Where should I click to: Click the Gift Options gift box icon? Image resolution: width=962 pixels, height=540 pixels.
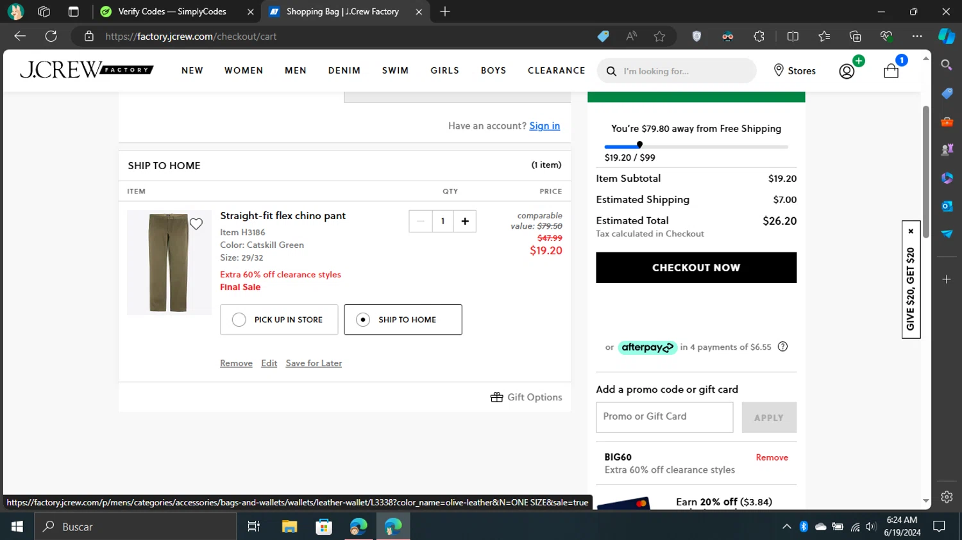click(x=496, y=397)
